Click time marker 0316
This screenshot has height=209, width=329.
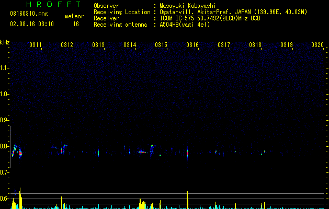coord(192,45)
